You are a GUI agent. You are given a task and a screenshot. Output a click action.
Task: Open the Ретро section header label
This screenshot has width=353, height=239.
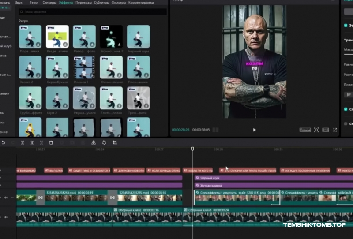point(23,21)
